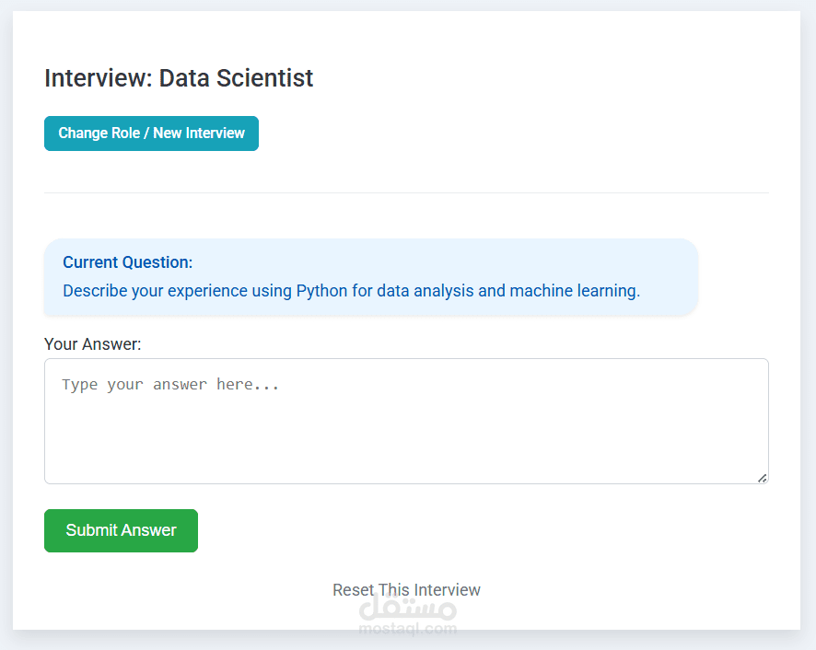Focus the answer text area
This screenshot has width=816, height=650.
point(406,421)
